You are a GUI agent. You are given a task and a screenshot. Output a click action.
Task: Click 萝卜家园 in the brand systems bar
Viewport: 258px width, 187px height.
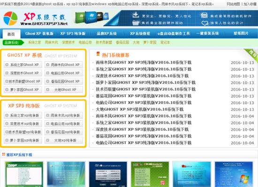150,43
